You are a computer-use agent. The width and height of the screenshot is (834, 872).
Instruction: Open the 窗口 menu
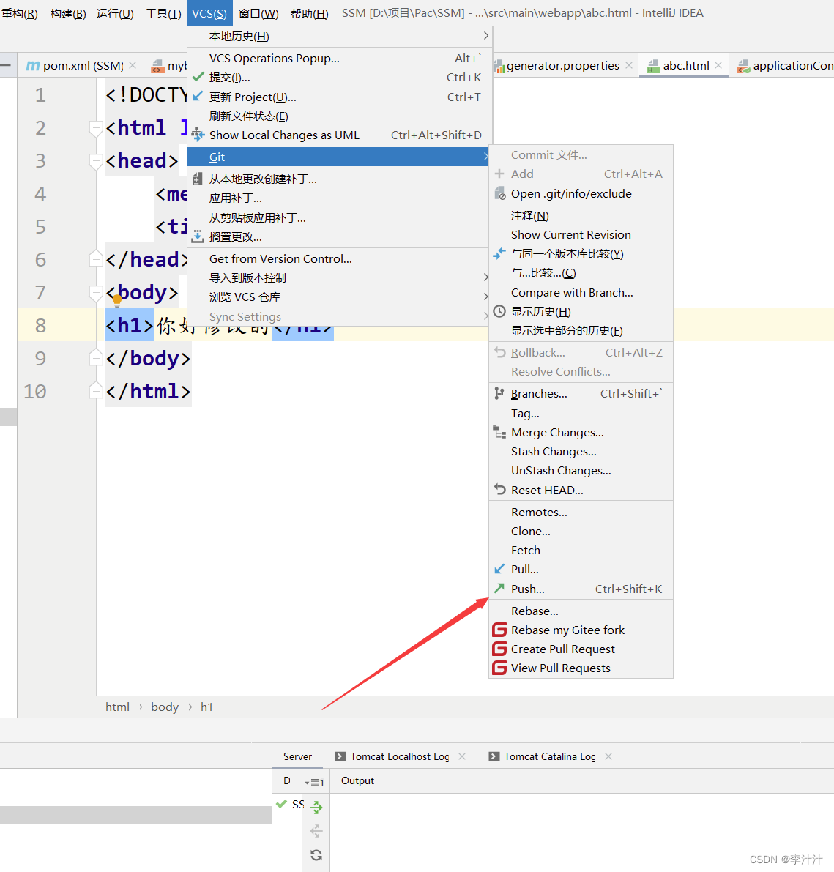[258, 13]
